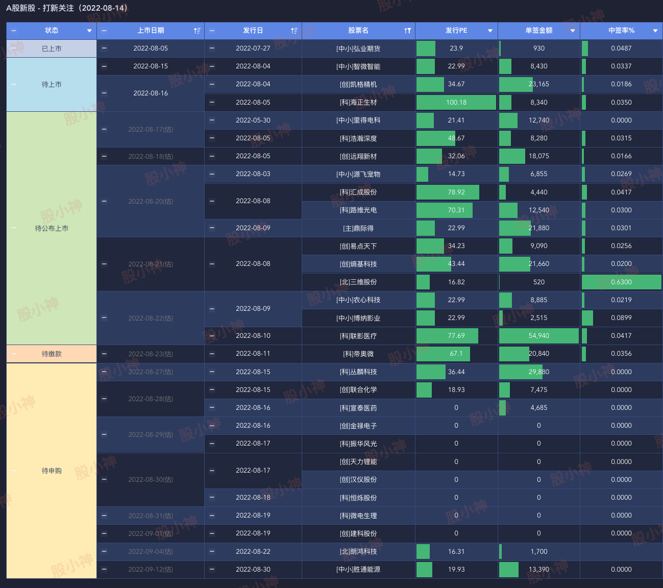Collapse issue date 2022-07-27 group
Viewport: 663px width, 588px height.
212,48
